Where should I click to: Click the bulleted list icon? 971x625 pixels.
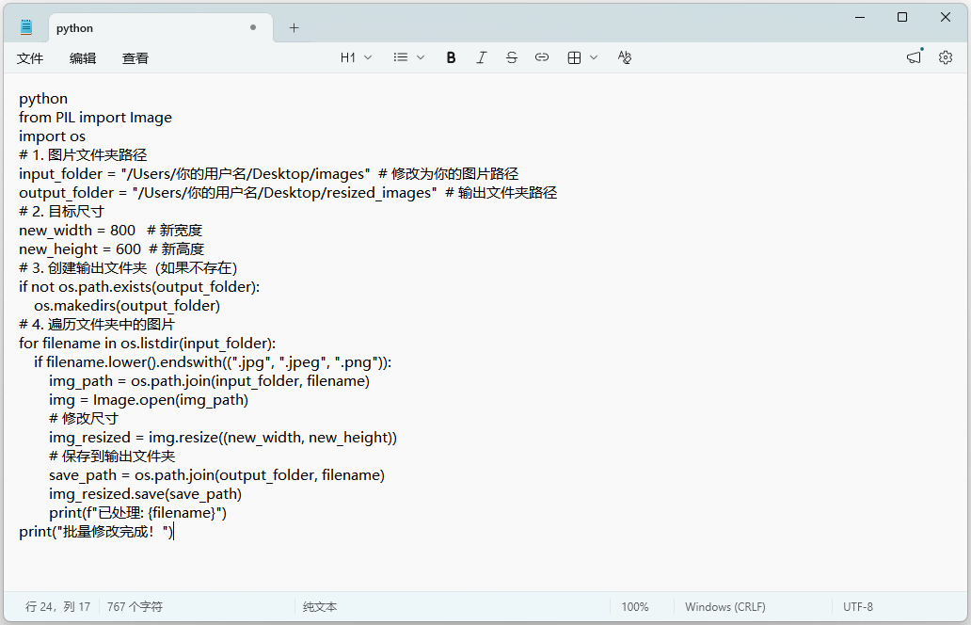401,57
